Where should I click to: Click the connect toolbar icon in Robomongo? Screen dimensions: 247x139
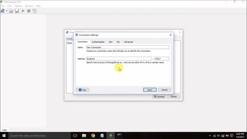tap(3, 11)
